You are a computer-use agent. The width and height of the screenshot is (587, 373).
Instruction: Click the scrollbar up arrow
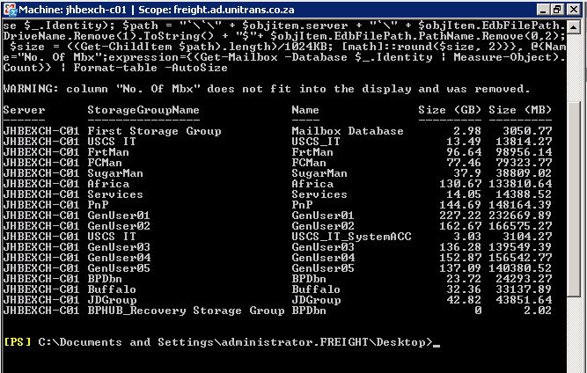(x=574, y=26)
